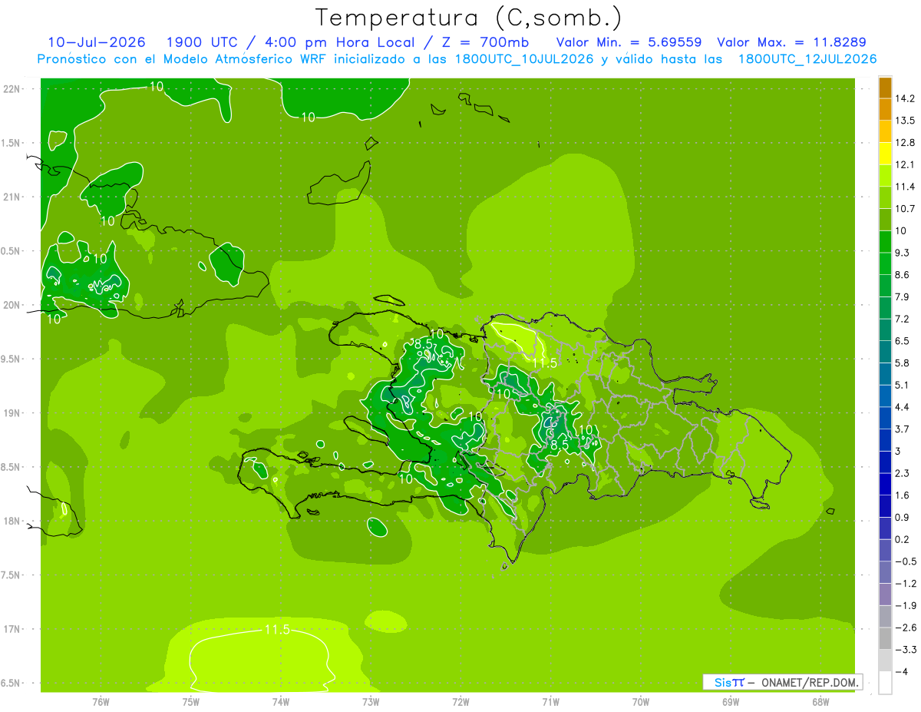
Task: Click the color scale value "-3.3"
Action: [906, 650]
